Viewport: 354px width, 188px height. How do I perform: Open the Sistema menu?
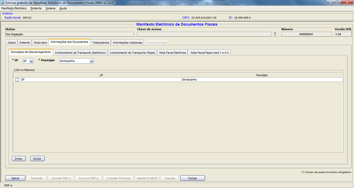click(50, 8)
